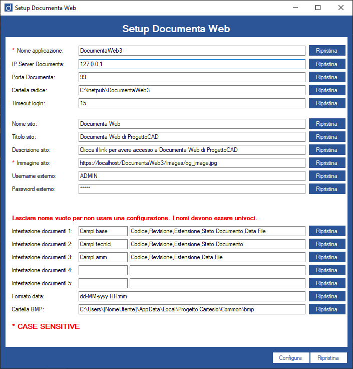Click bottom Ripristina button next to Configura
Viewport: 353px width, 369px height.
tap(328, 358)
